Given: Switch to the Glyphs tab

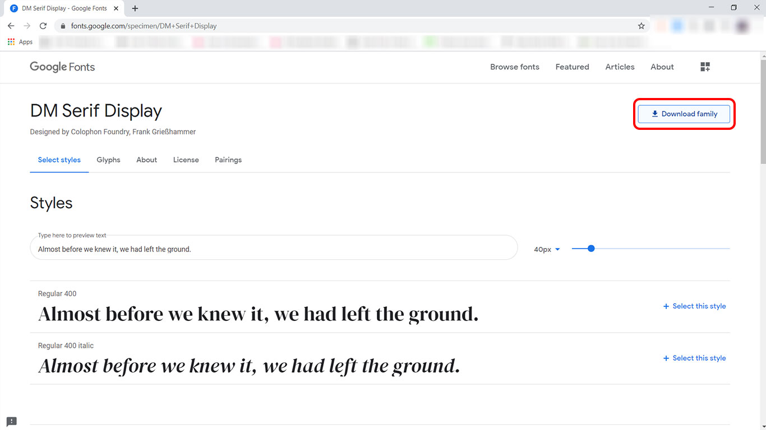Looking at the screenshot, I should (108, 160).
